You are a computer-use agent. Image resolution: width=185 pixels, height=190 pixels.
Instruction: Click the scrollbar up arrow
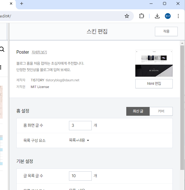coord(182,43)
